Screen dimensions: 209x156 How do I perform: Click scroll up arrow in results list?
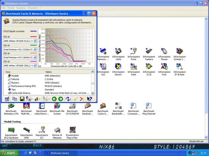tap(93, 72)
